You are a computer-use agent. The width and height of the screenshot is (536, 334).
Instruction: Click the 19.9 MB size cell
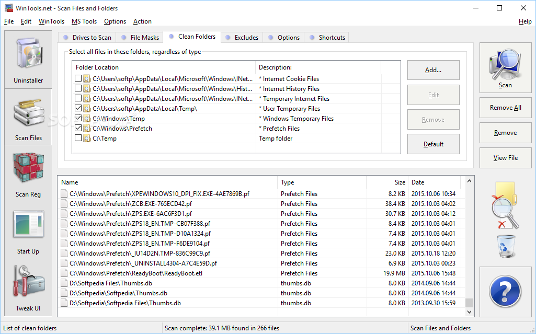pos(394,273)
